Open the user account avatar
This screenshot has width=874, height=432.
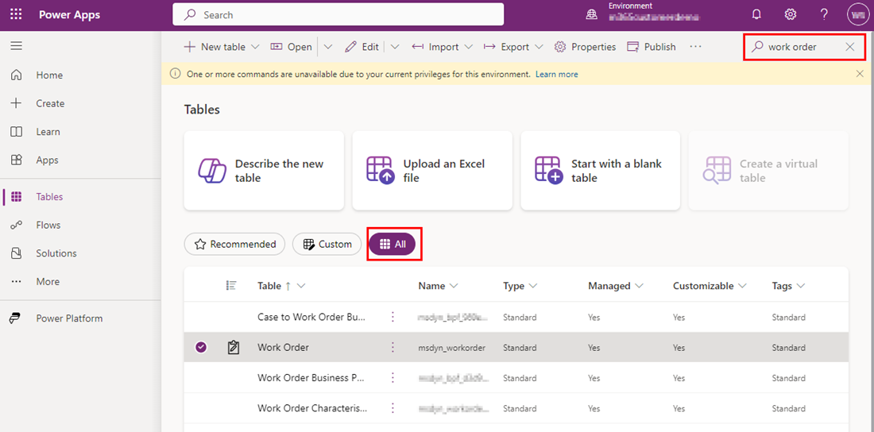pos(857,14)
